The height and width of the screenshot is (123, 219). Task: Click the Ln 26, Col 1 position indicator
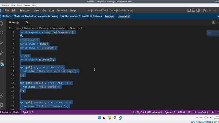pos(147,112)
